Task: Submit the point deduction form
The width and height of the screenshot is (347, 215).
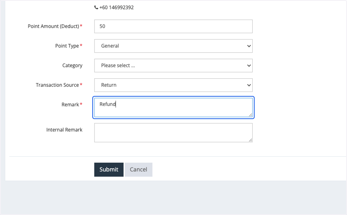Action: click(x=109, y=169)
